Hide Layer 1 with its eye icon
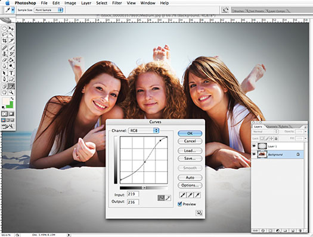313x237 pixels. [254, 146]
